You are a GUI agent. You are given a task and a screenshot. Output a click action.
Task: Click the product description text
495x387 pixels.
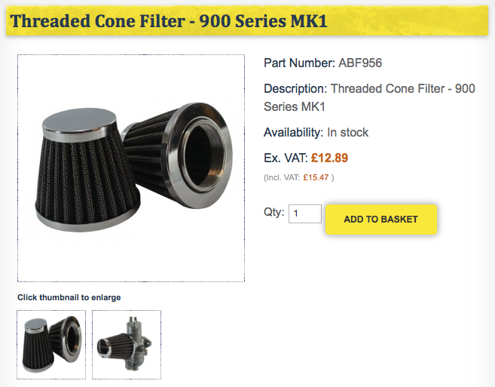[x=369, y=97]
